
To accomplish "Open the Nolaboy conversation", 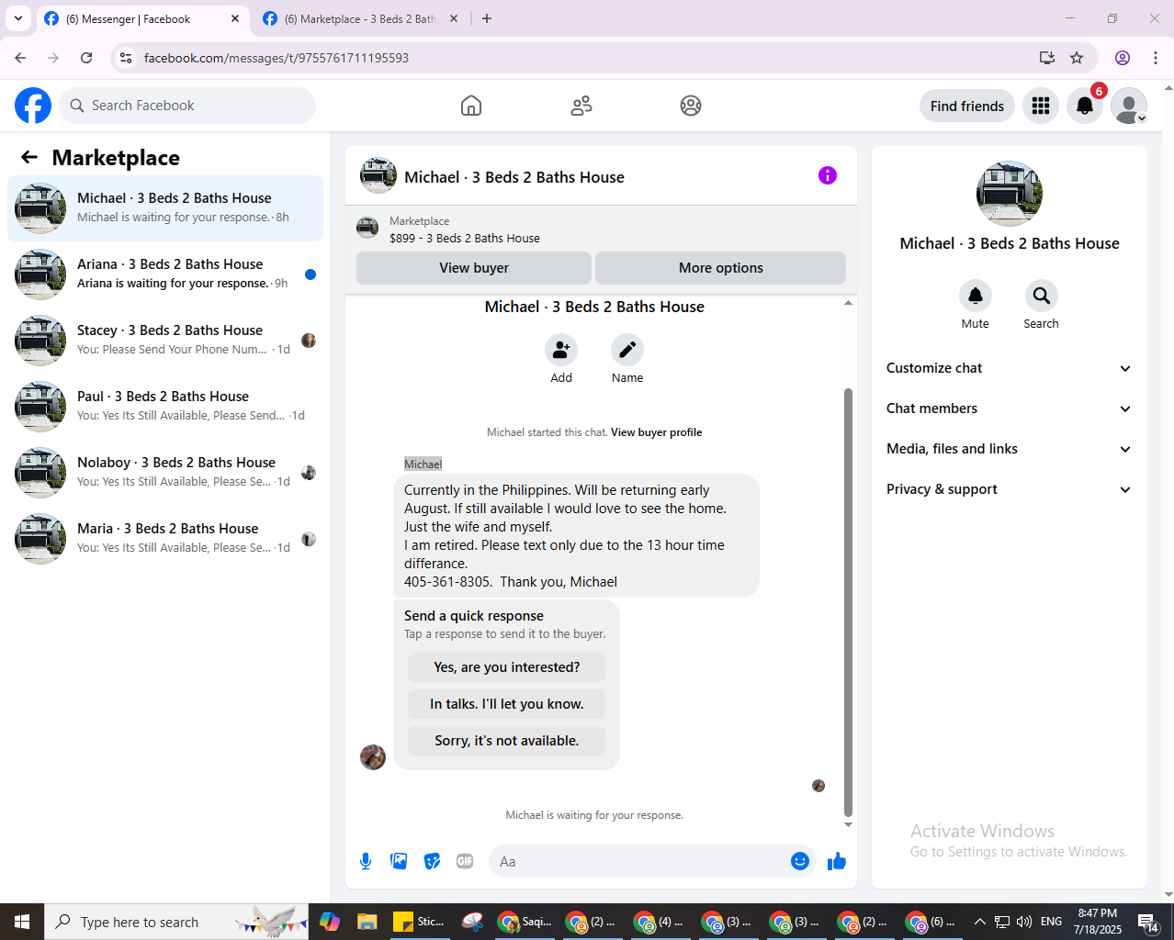I will pyautogui.click(x=165, y=473).
